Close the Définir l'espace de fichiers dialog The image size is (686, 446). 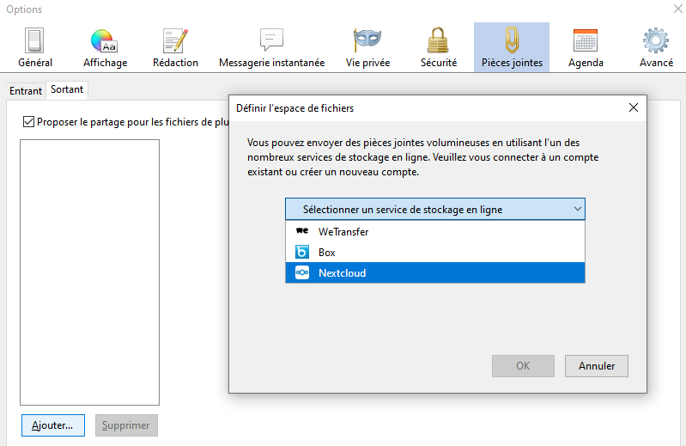click(x=634, y=107)
